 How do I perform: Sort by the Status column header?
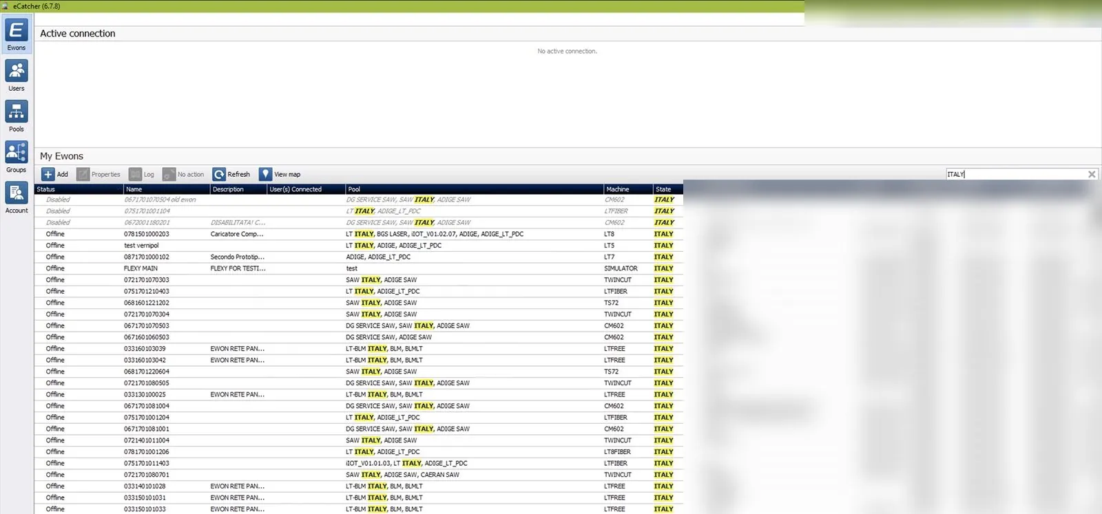point(79,189)
